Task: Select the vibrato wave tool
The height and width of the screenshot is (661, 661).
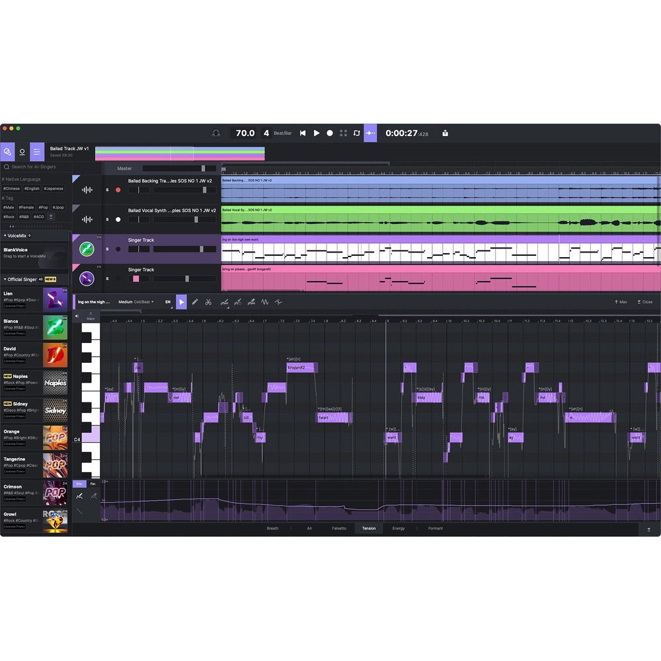Action: tap(265, 302)
